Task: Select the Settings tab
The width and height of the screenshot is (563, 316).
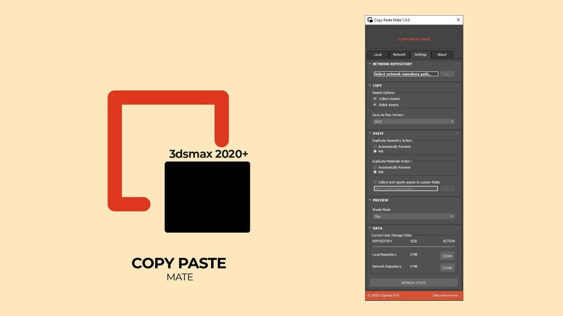Action: [x=421, y=54]
